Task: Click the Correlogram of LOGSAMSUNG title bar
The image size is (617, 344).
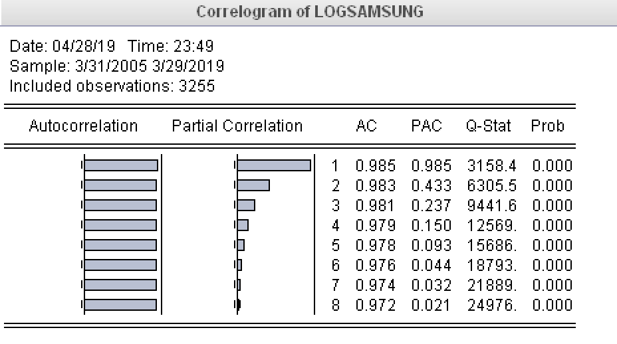Action: tap(310, 12)
